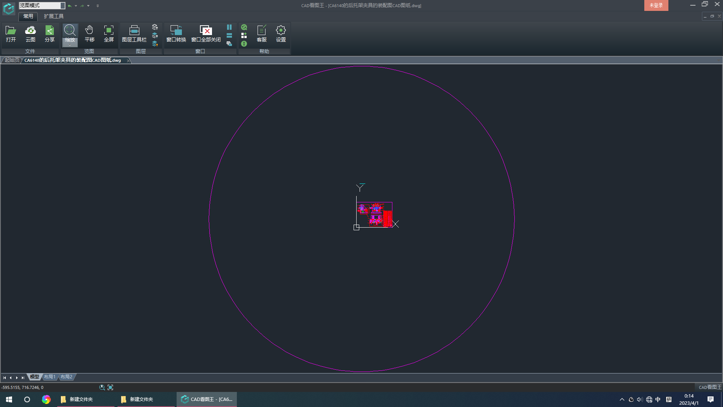
Task: Click the middle small layer icon
Action: 155,35
